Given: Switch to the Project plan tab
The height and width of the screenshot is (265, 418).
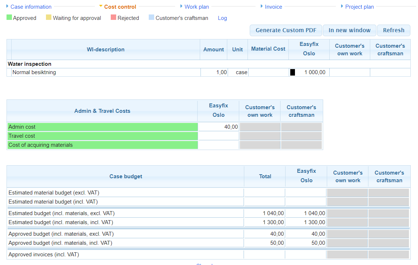Looking at the screenshot, I should (x=359, y=7).
